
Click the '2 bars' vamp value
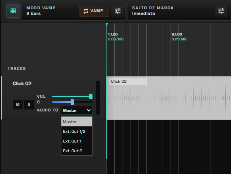click(x=34, y=14)
